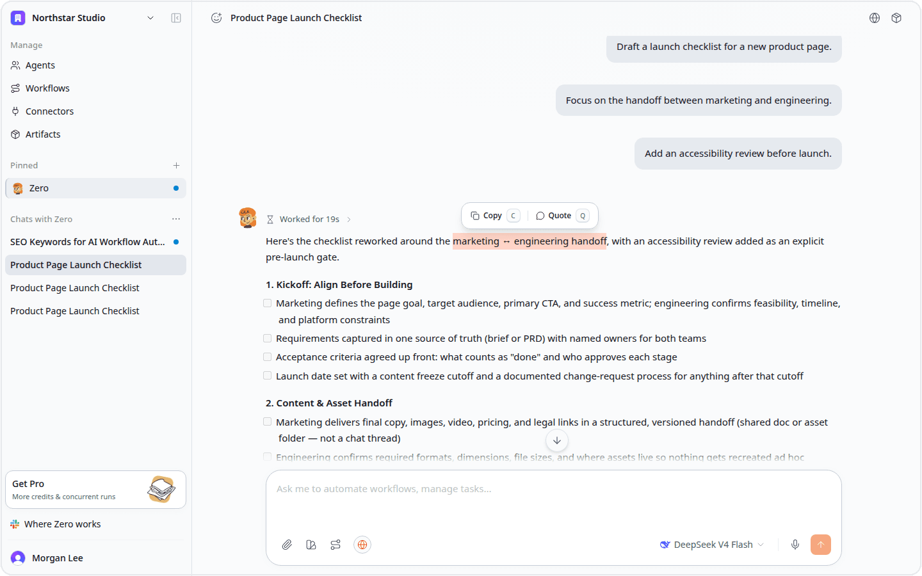This screenshot has height=576, width=922.
Task: Click the 'Manage' section label
Action: click(26, 45)
